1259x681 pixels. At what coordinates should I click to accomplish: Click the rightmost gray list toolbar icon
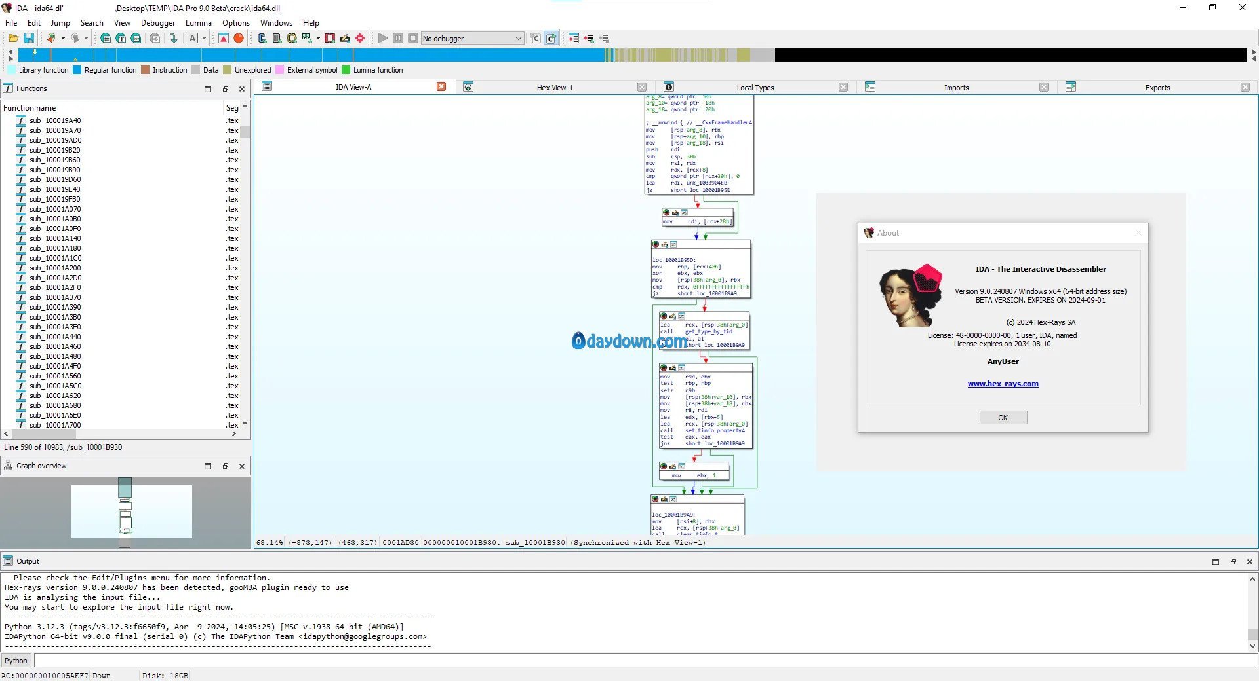604,39
